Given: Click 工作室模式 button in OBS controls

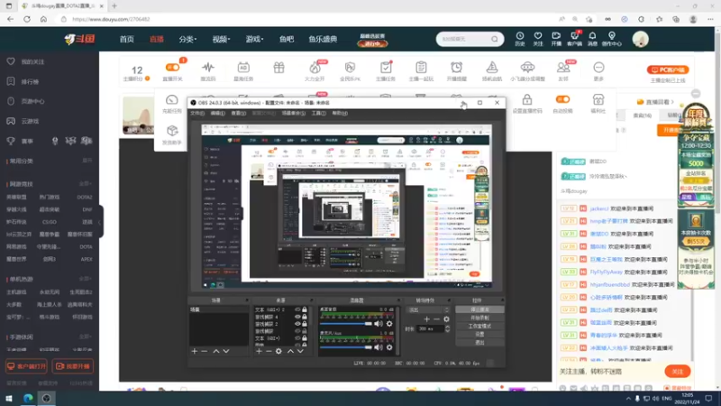Looking at the screenshot, I should (479, 327).
